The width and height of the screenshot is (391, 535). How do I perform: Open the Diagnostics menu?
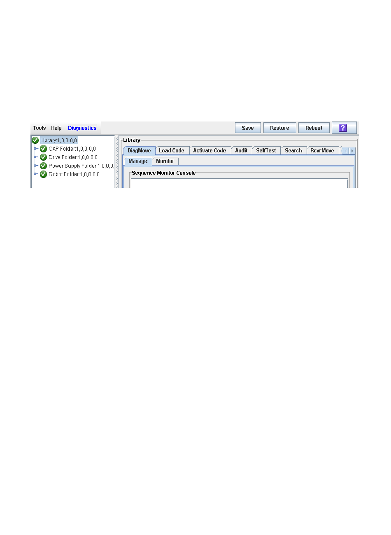click(x=82, y=128)
